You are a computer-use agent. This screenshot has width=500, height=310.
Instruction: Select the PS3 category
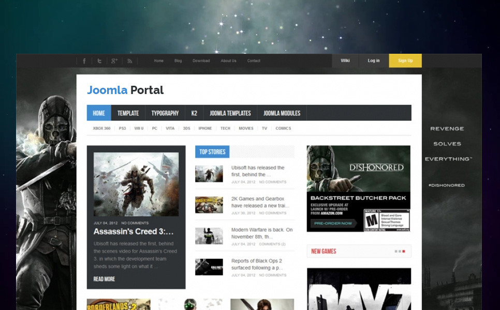pyautogui.click(x=123, y=128)
